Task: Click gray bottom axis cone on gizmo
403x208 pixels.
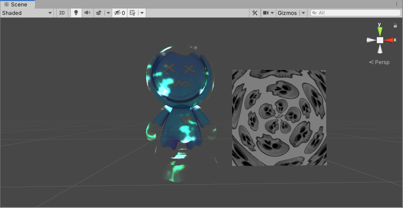Action: 380,49
